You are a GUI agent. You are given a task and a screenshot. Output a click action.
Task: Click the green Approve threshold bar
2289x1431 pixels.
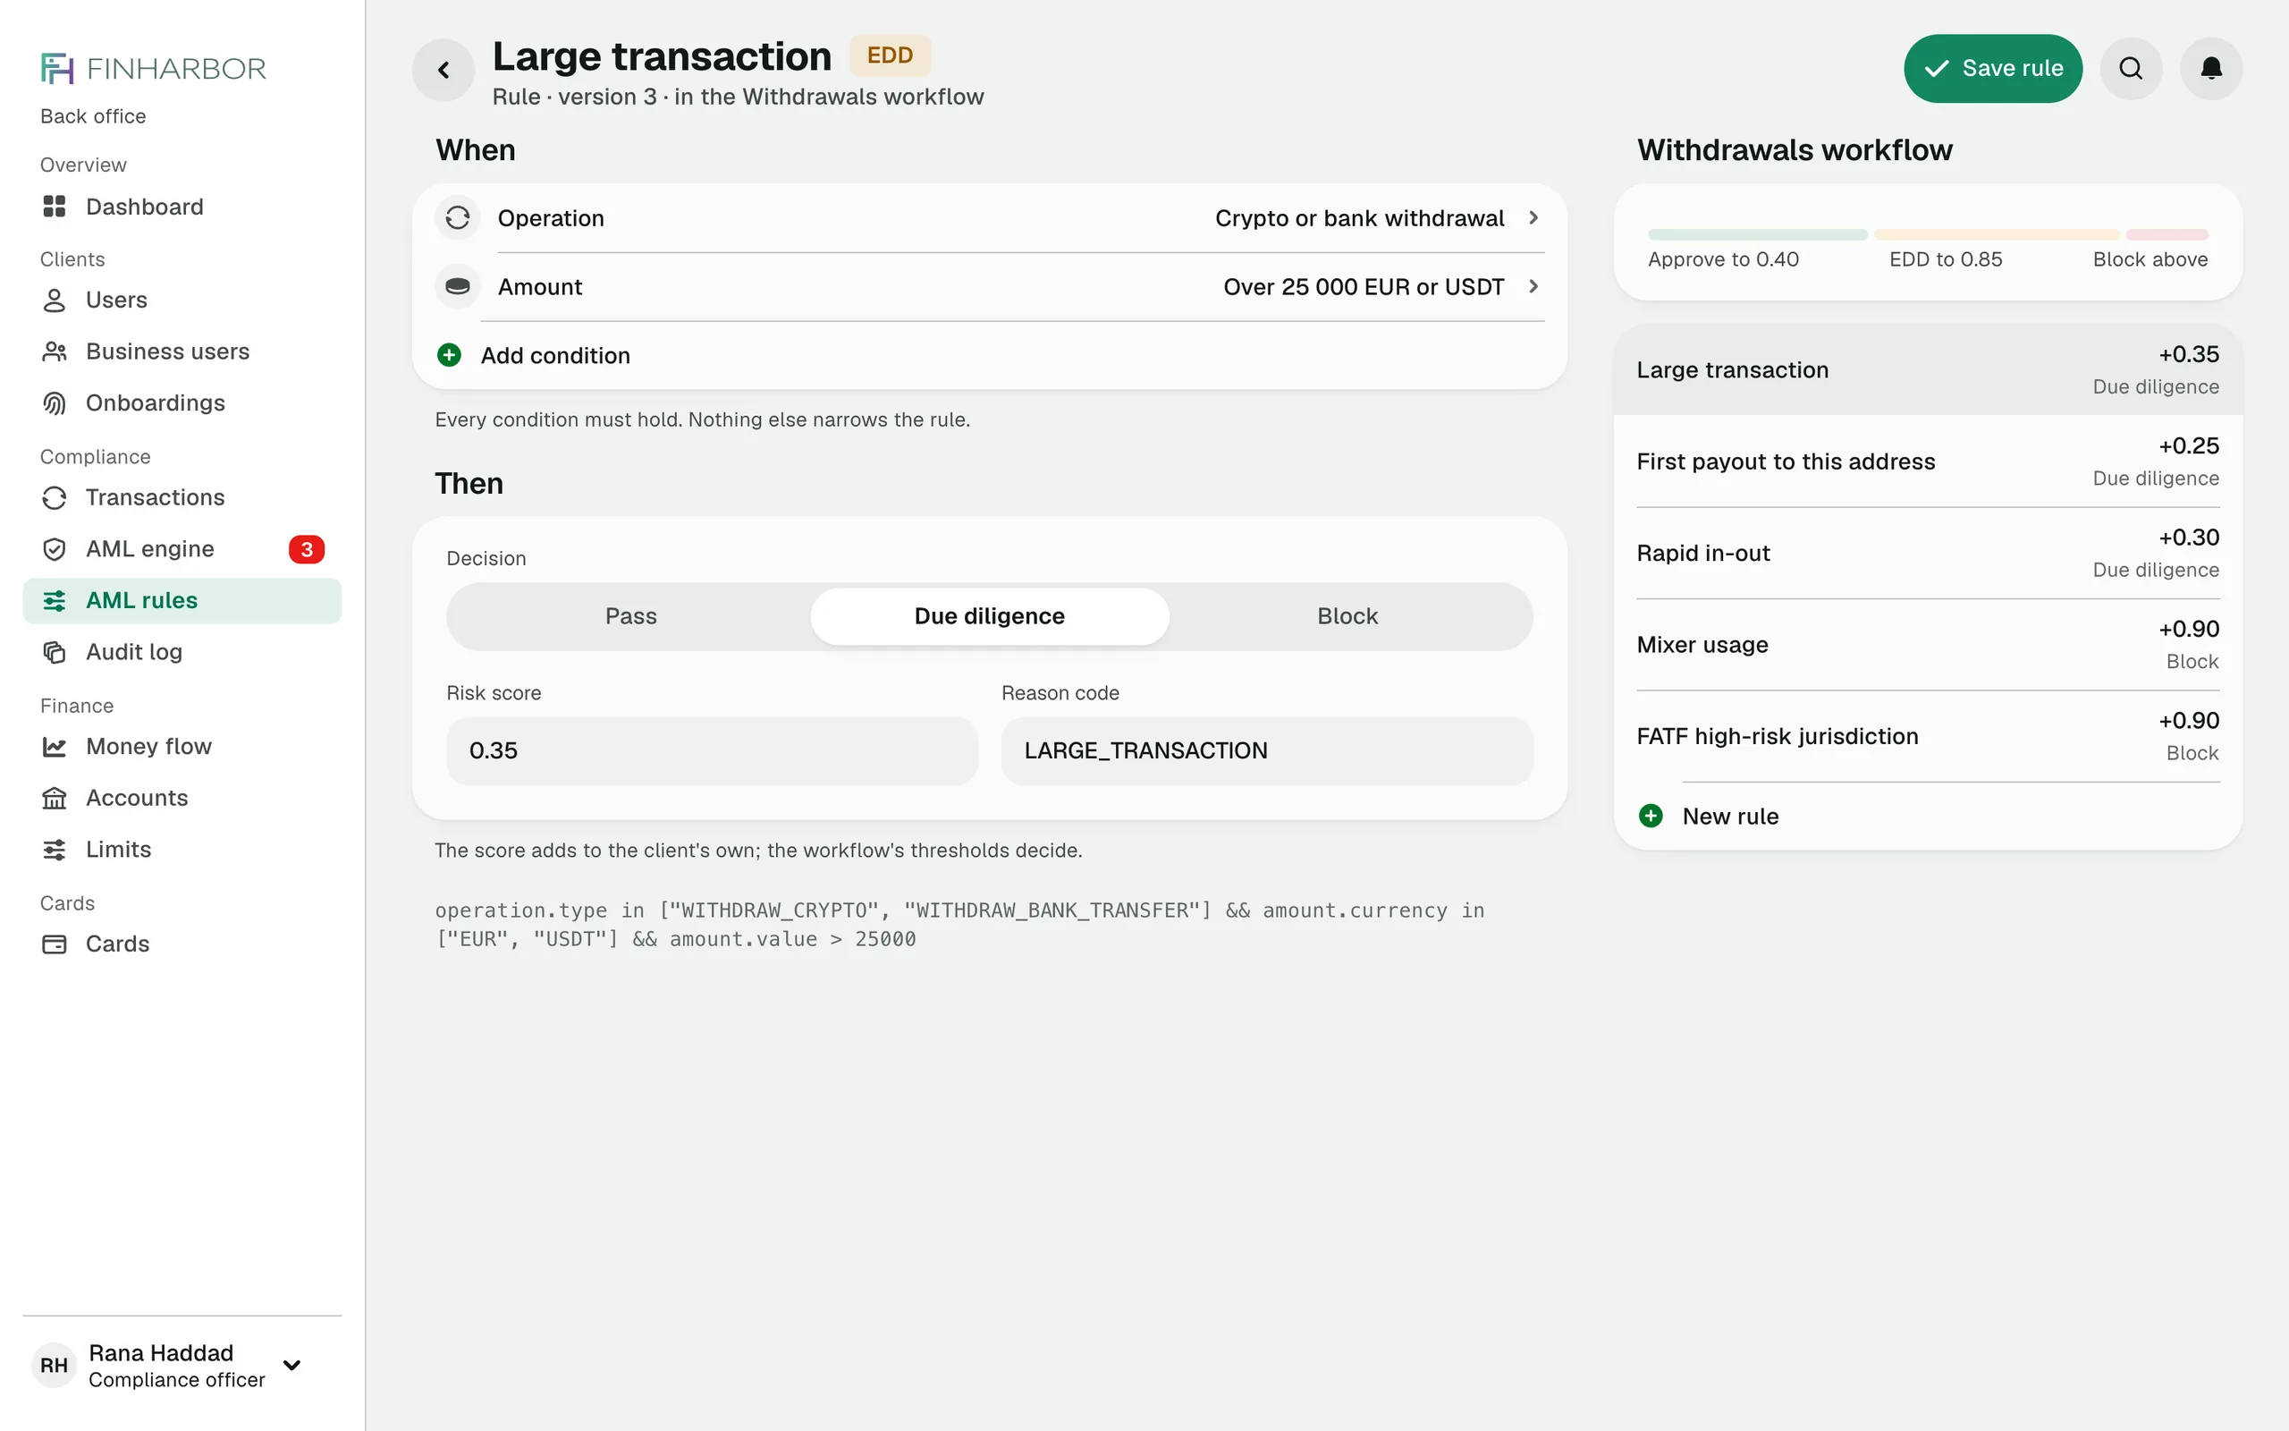click(1757, 234)
